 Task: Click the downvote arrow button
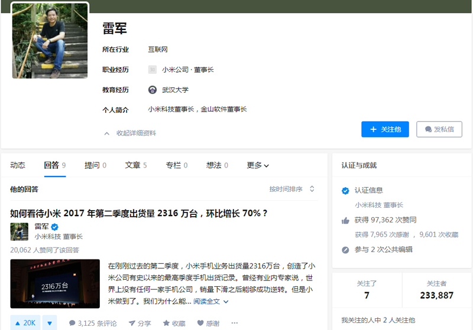click(x=50, y=323)
